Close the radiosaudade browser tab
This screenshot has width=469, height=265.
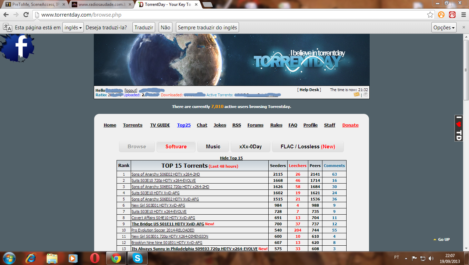click(130, 4)
